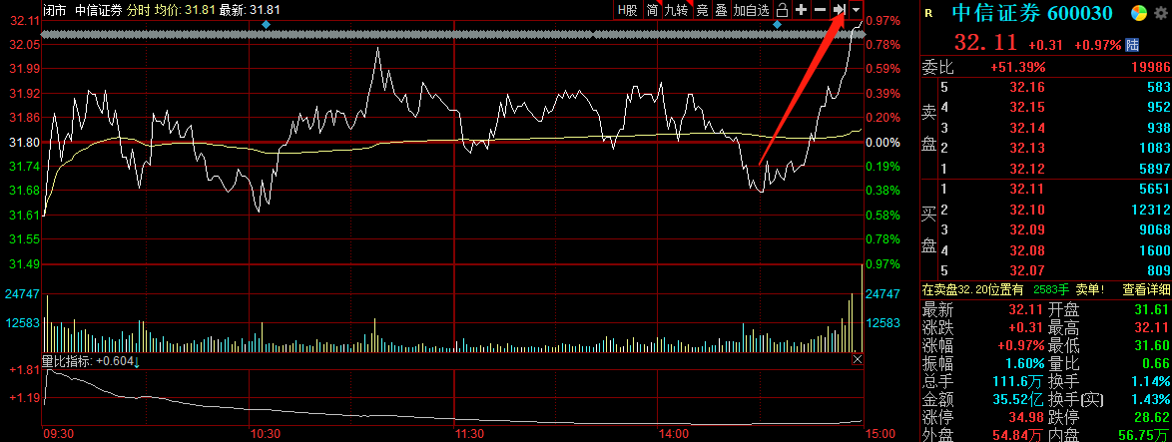Open 查看详细 link
The width and height of the screenshot is (1172, 442).
point(1147,289)
